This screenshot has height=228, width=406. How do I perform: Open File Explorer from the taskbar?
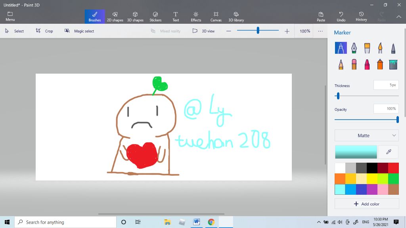click(x=167, y=222)
